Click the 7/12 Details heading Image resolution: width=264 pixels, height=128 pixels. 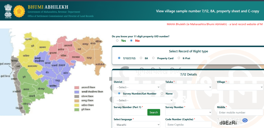click(x=188, y=74)
